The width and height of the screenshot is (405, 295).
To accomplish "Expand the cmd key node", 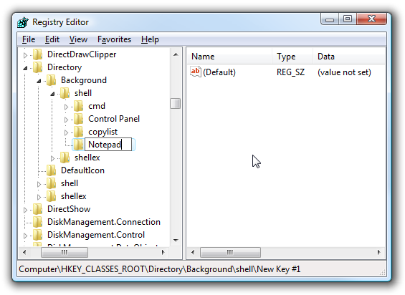I will tap(66, 107).
